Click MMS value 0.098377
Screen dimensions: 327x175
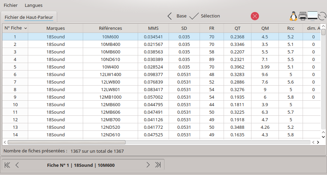point(153,74)
